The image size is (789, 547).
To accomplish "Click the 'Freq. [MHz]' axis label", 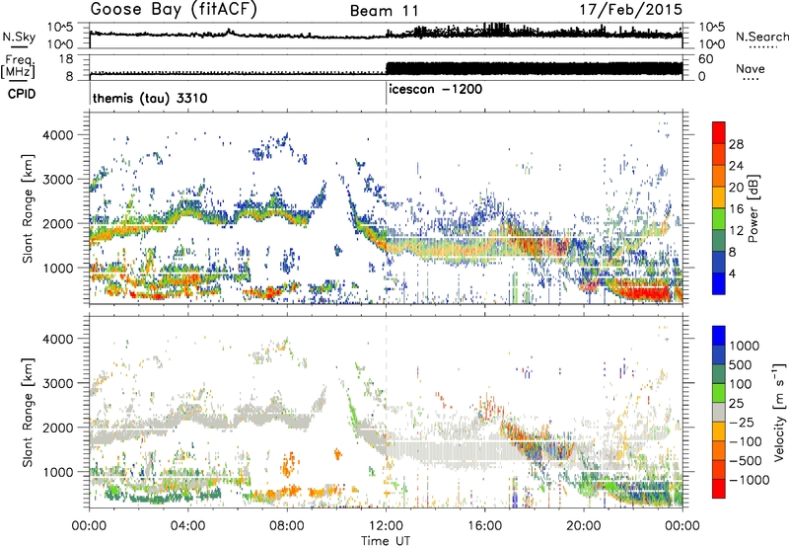I will point(18,67).
